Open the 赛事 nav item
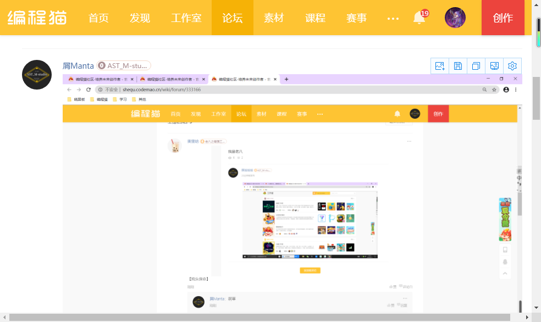Viewport: 541px width, 322px height. coord(357,18)
